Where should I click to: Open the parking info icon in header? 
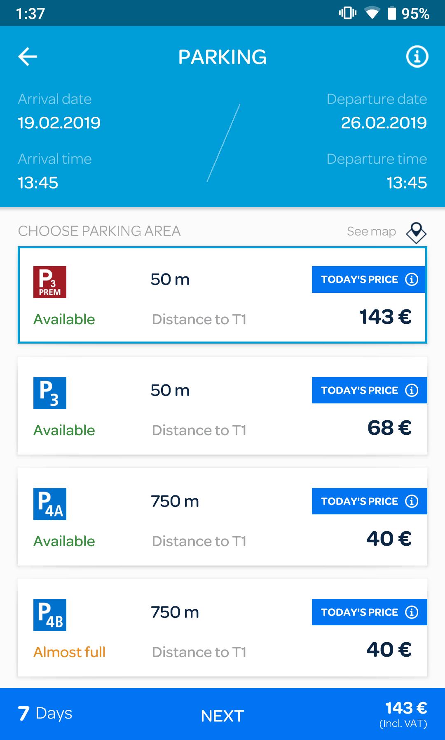click(x=417, y=57)
